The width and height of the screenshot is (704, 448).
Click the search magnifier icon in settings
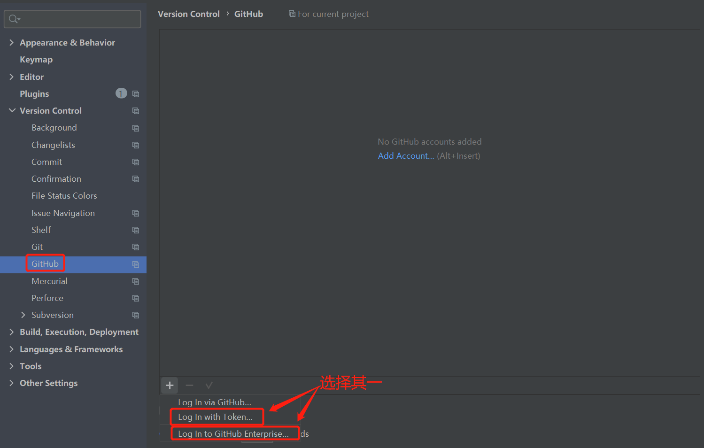point(14,19)
